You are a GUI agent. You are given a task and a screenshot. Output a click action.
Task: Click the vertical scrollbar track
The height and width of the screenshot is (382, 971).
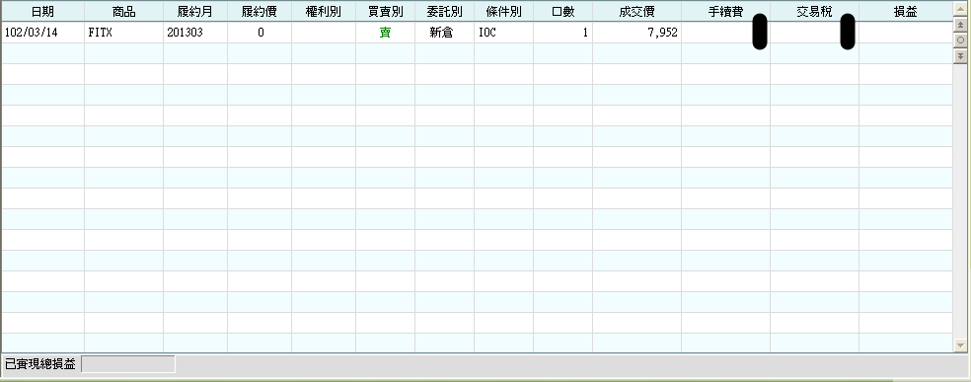960,200
